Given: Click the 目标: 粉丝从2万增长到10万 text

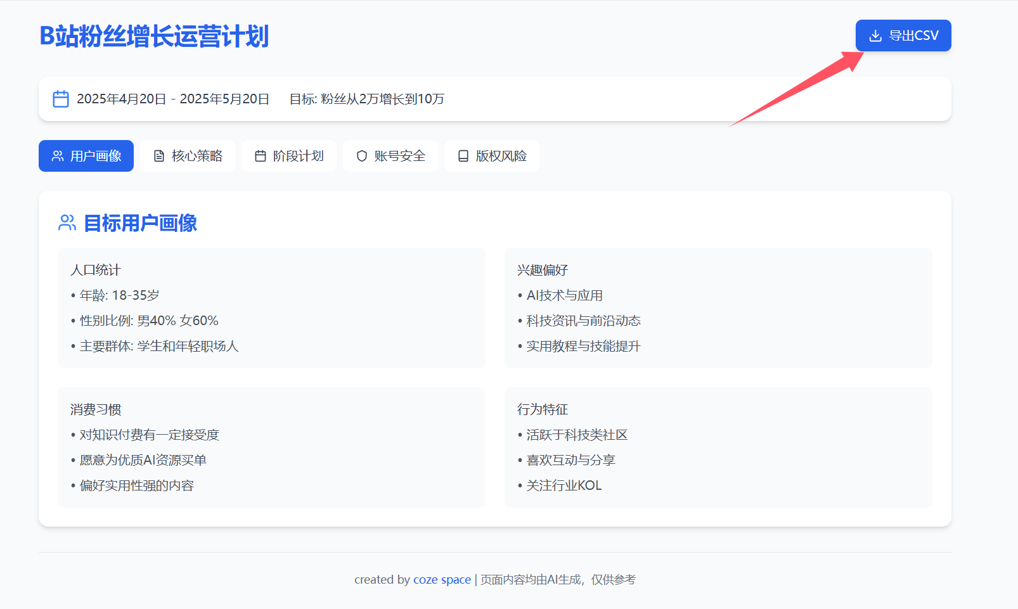Looking at the screenshot, I should 367,99.
